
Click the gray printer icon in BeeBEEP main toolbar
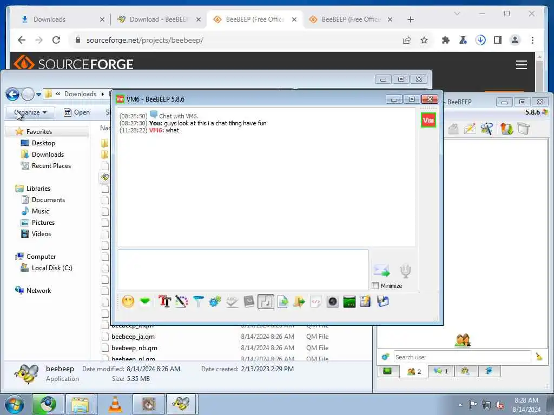[x=453, y=129]
